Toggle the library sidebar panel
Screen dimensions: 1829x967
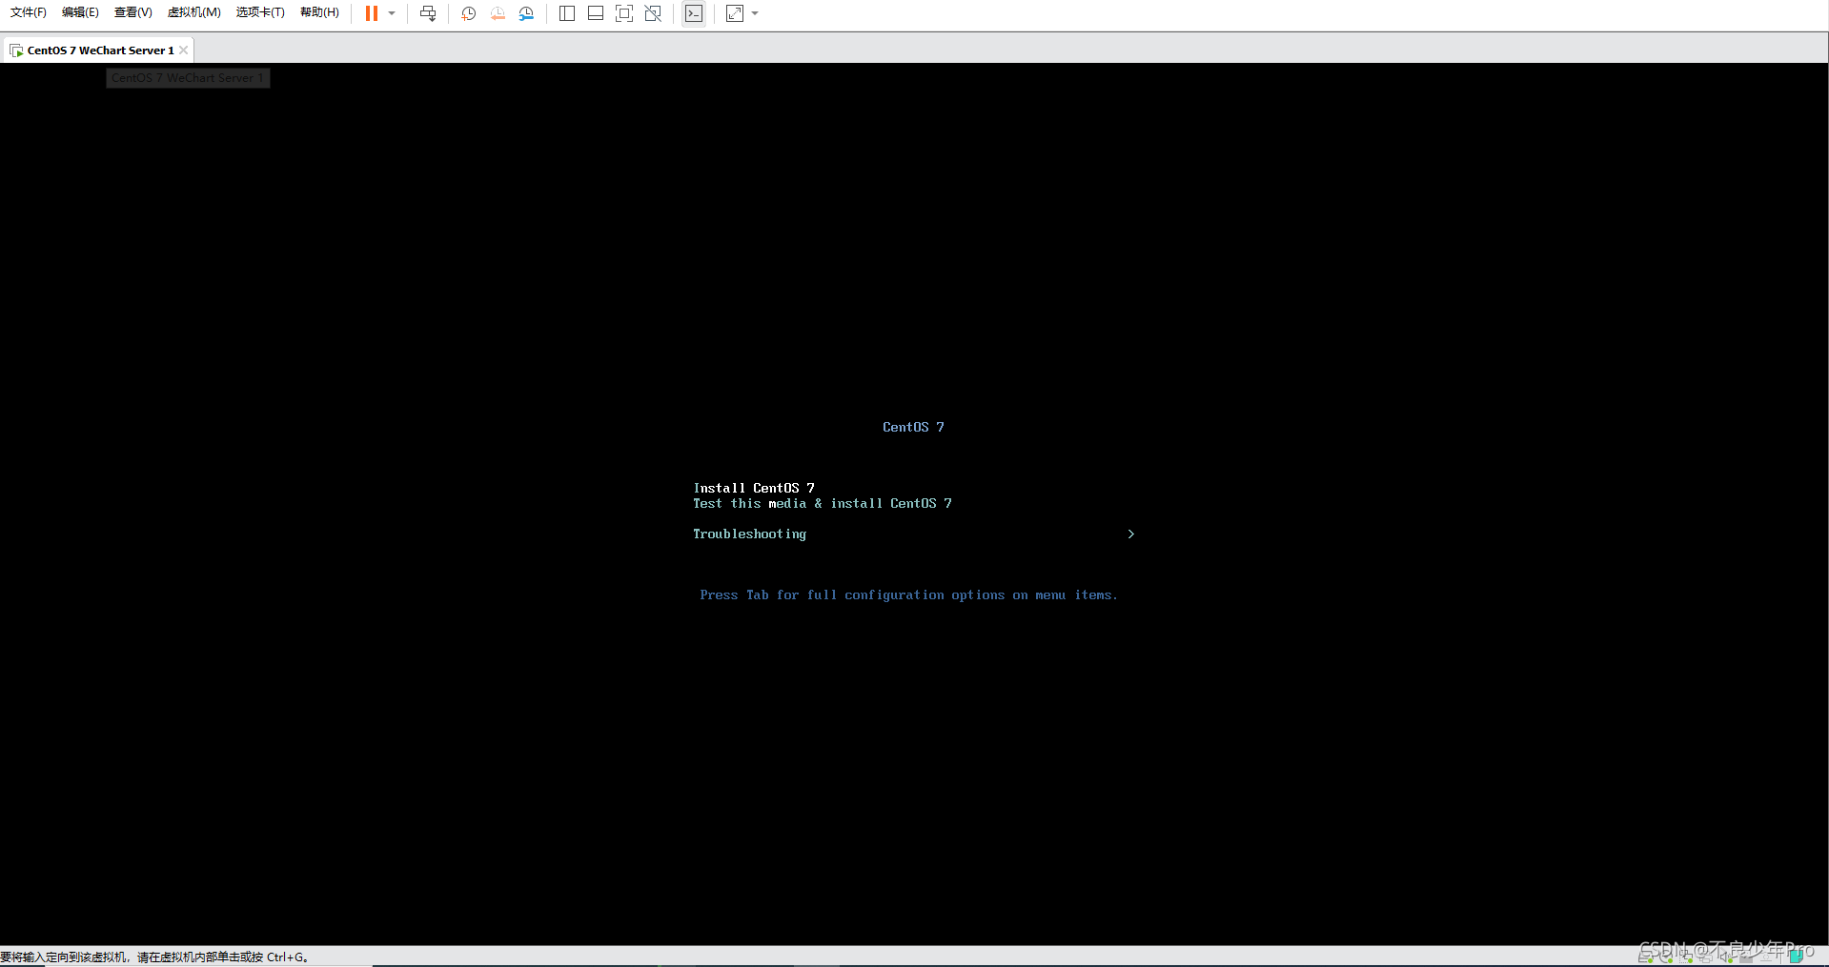point(567,13)
